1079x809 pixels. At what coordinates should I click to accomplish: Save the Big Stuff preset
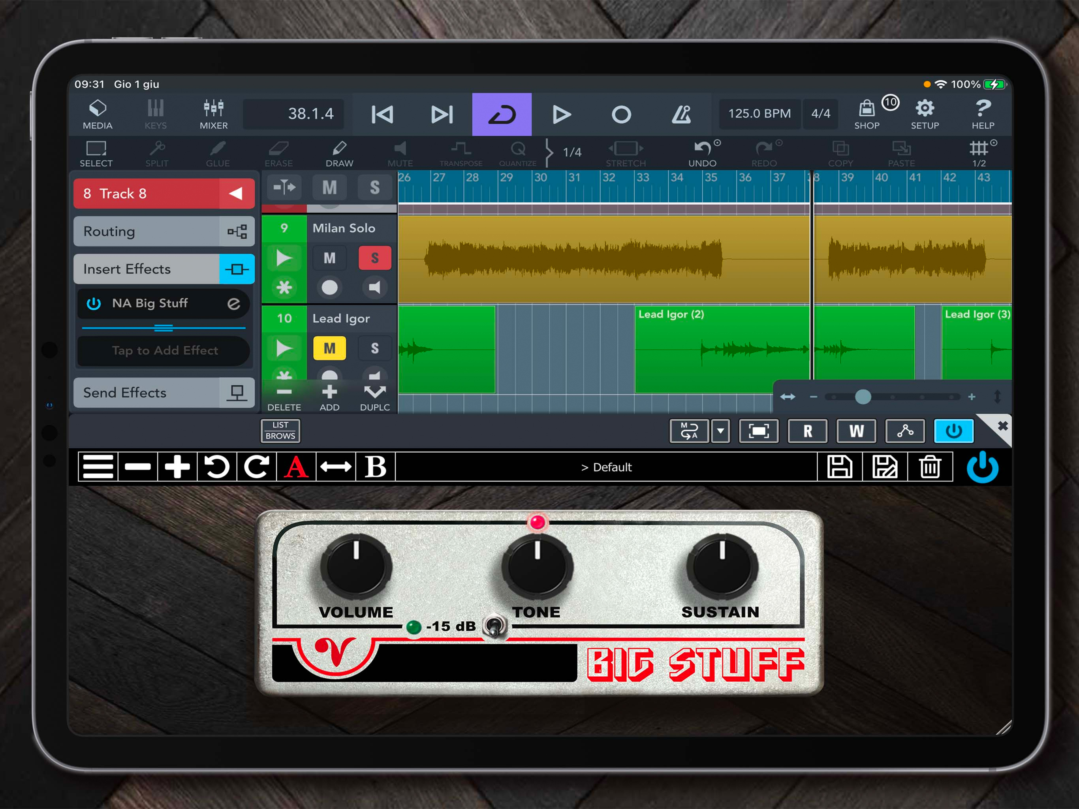[x=840, y=467]
